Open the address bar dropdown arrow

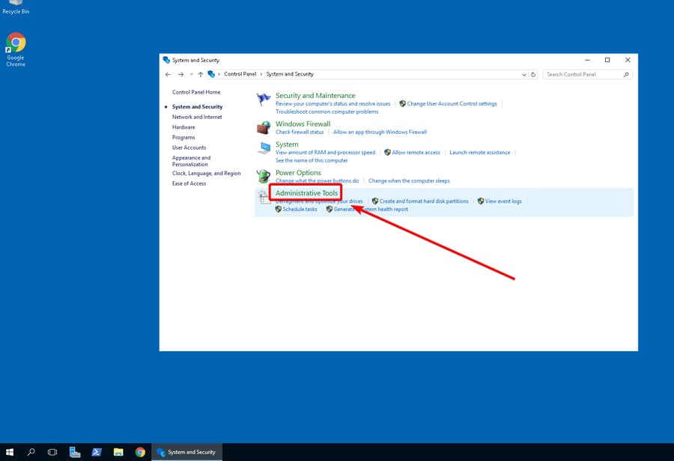click(523, 73)
